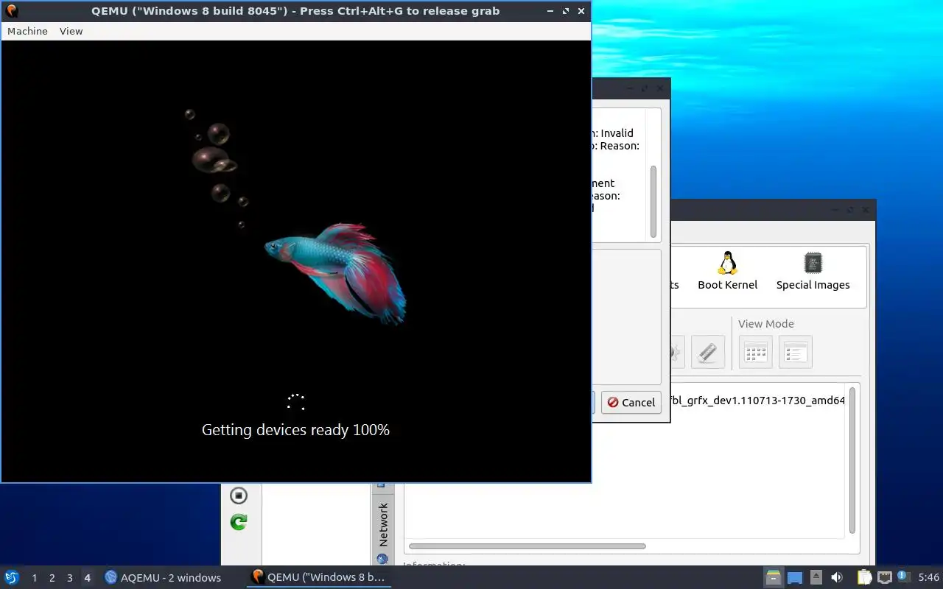Click the minimized-windows tray icon on taskbar
The width and height of the screenshot is (943, 589).
point(773,577)
